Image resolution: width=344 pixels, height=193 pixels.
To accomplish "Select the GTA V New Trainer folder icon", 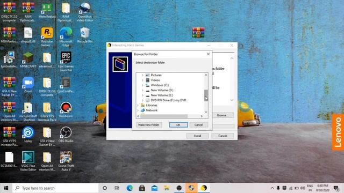I will [47, 132].
